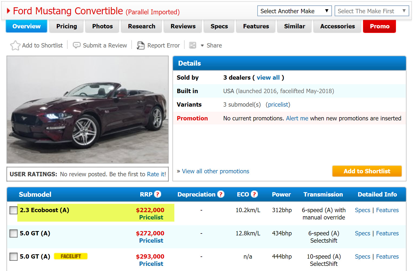Viewport: 413px width, 271px height.
Task: Tick the 5.0 GT (A) Facelift checkbox
Action: 14,257
